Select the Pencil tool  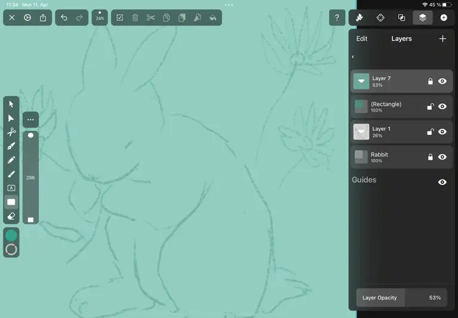click(11, 160)
